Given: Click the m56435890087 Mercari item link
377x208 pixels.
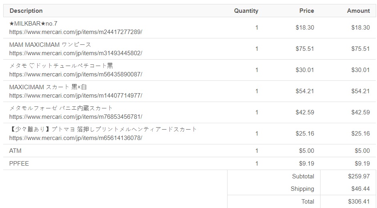Looking at the screenshot, I should pyautogui.click(x=76, y=74).
